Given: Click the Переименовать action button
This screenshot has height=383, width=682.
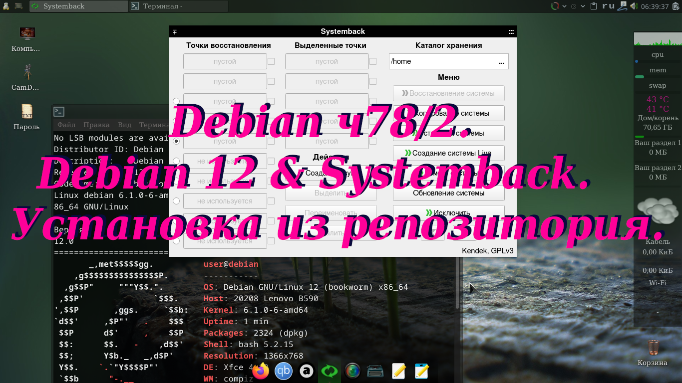Looking at the screenshot, I should pos(331,213).
